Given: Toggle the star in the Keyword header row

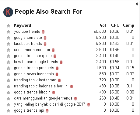Looking at the screenshot, I should [9, 26].
